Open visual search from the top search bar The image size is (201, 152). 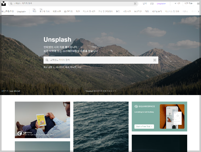pyautogui.click(x=135, y=4)
